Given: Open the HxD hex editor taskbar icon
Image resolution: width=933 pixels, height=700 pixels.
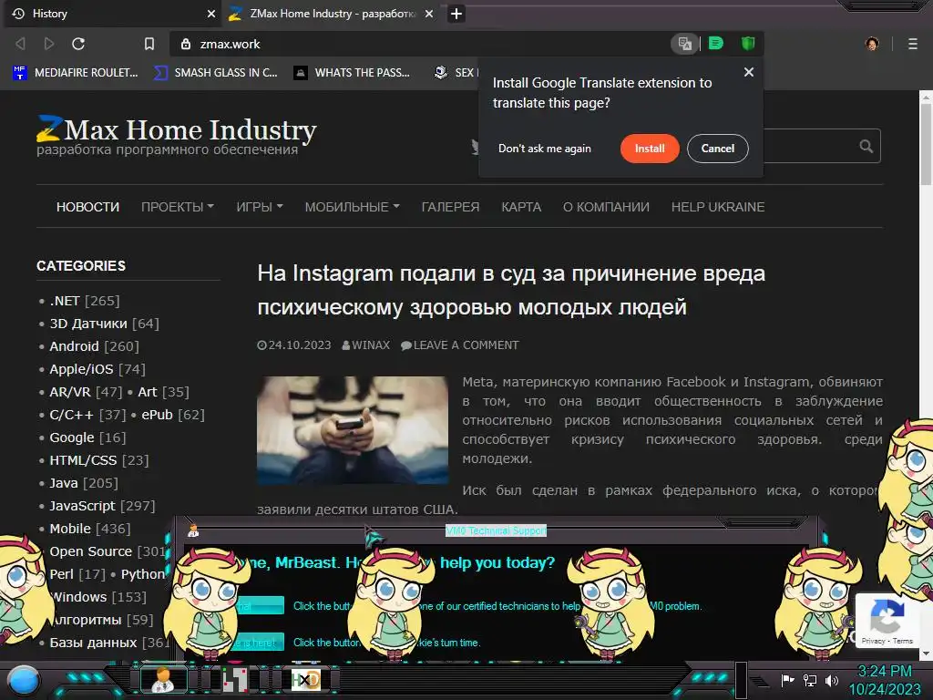Looking at the screenshot, I should (305, 679).
